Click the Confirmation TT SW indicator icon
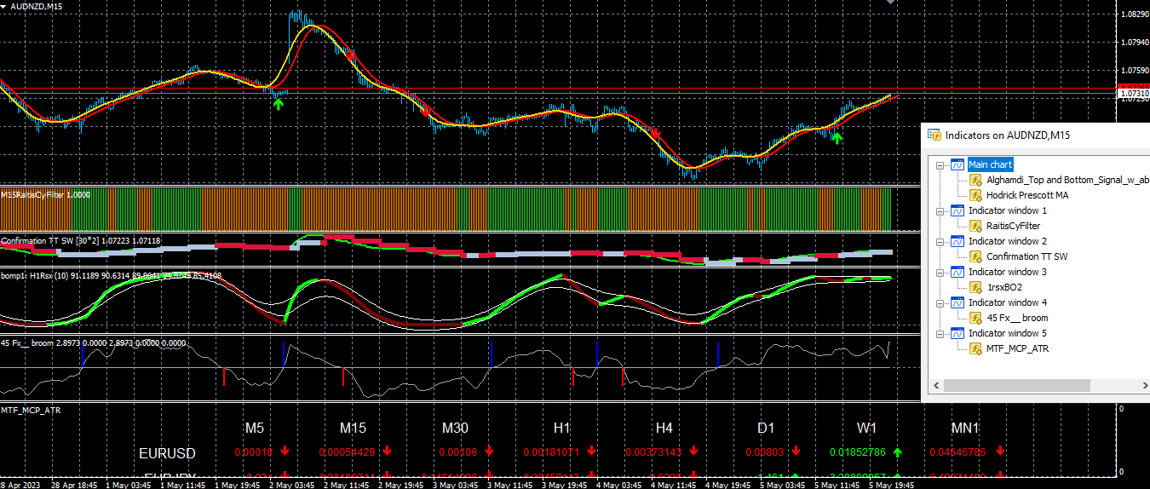1150x489 pixels. (x=976, y=256)
